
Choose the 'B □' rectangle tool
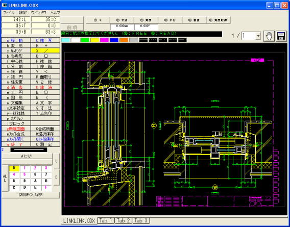point(45,56)
